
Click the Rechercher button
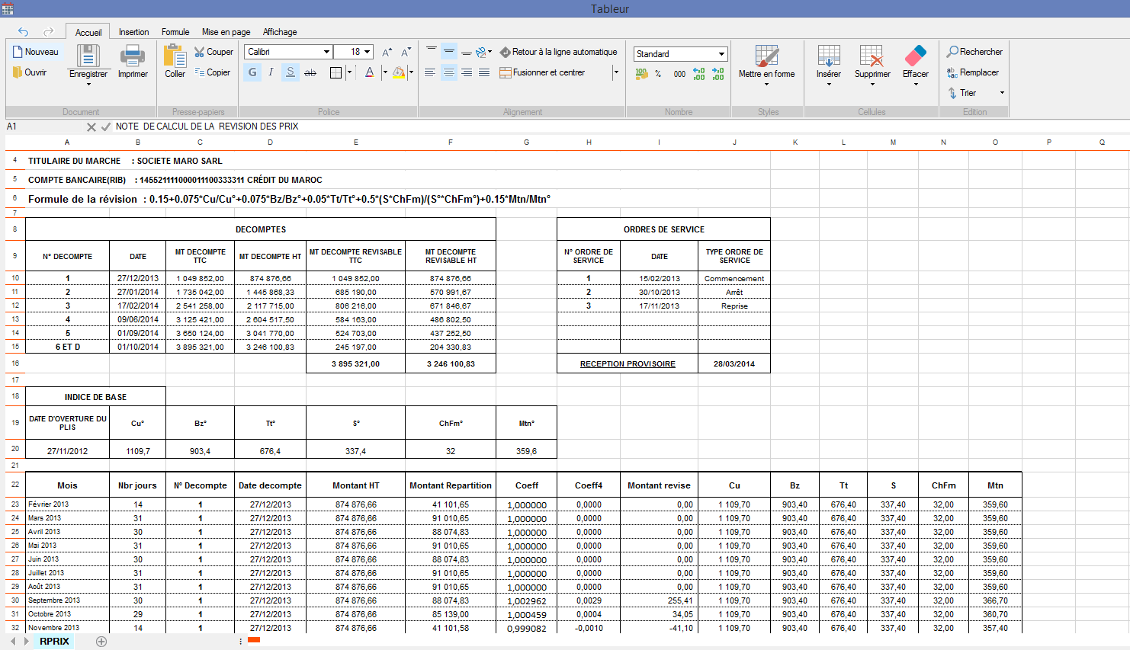coord(974,52)
